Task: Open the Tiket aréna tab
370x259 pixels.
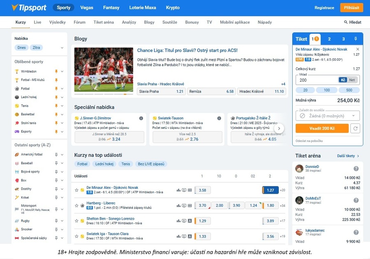Action: pos(104,22)
